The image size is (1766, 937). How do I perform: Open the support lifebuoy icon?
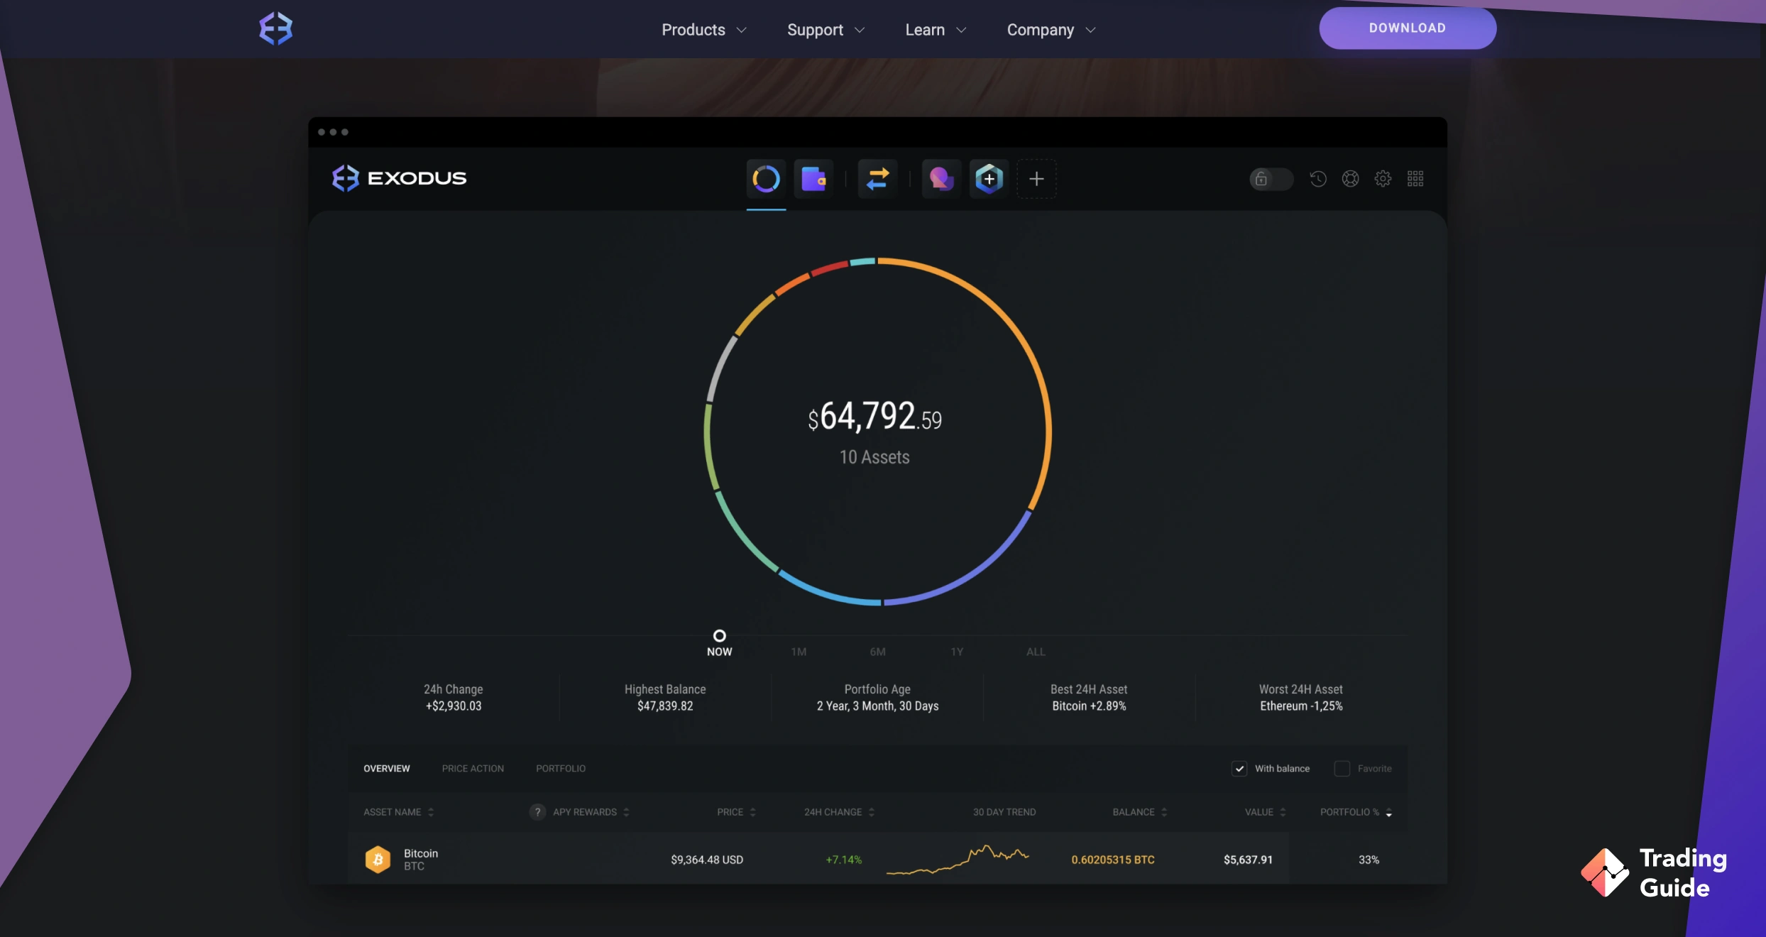click(x=1351, y=179)
